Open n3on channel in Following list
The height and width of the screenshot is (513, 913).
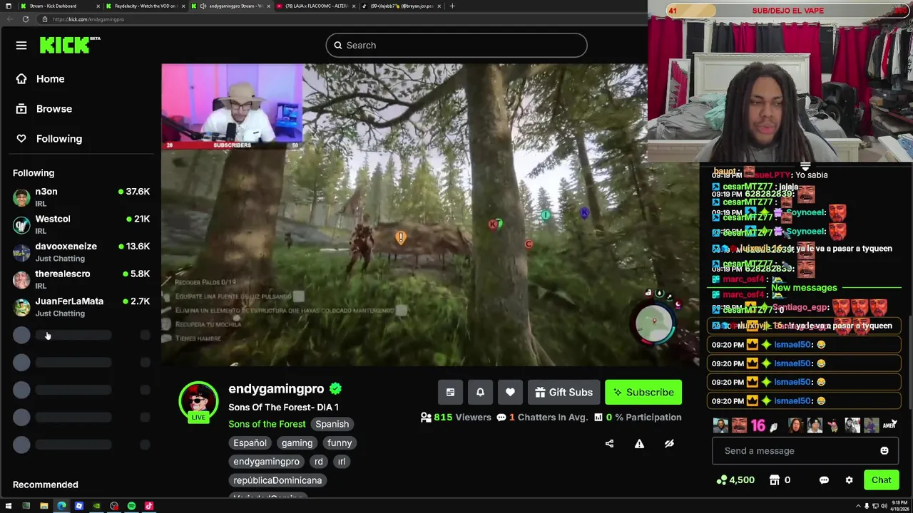pyautogui.click(x=81, y=197)
